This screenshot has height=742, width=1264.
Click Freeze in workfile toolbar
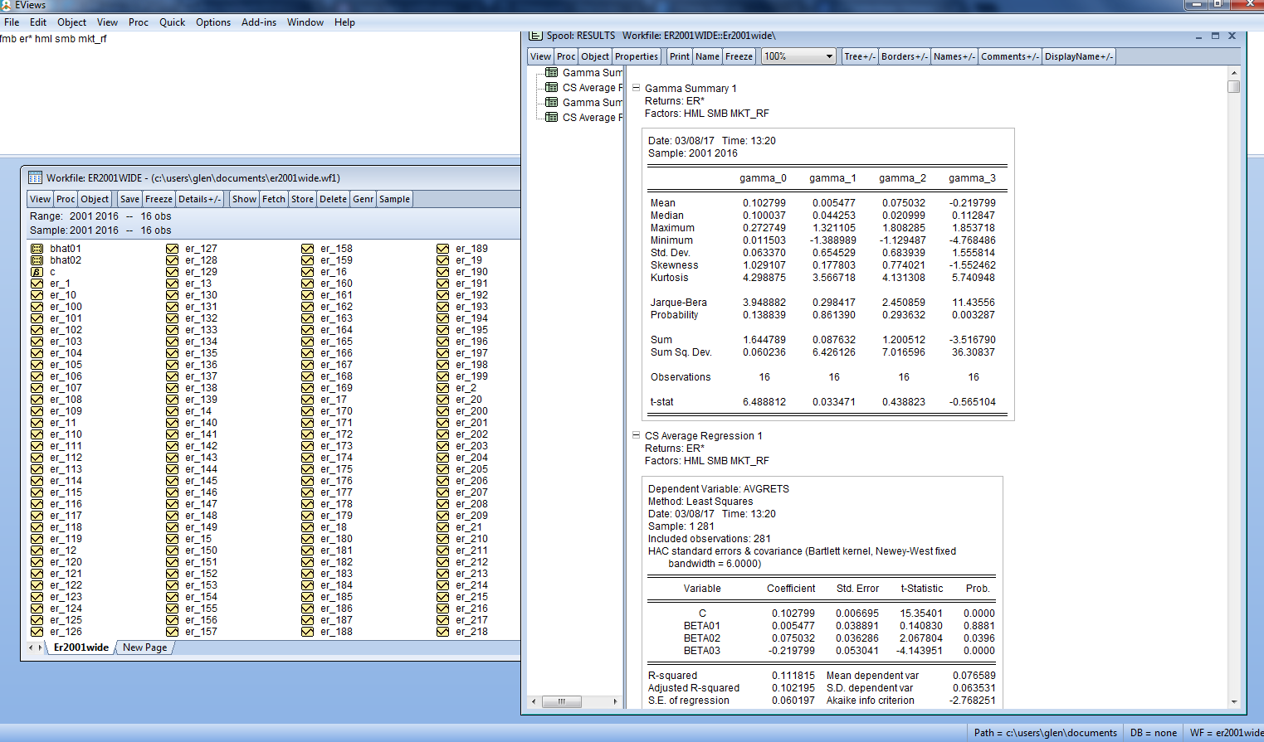point(159,199)
